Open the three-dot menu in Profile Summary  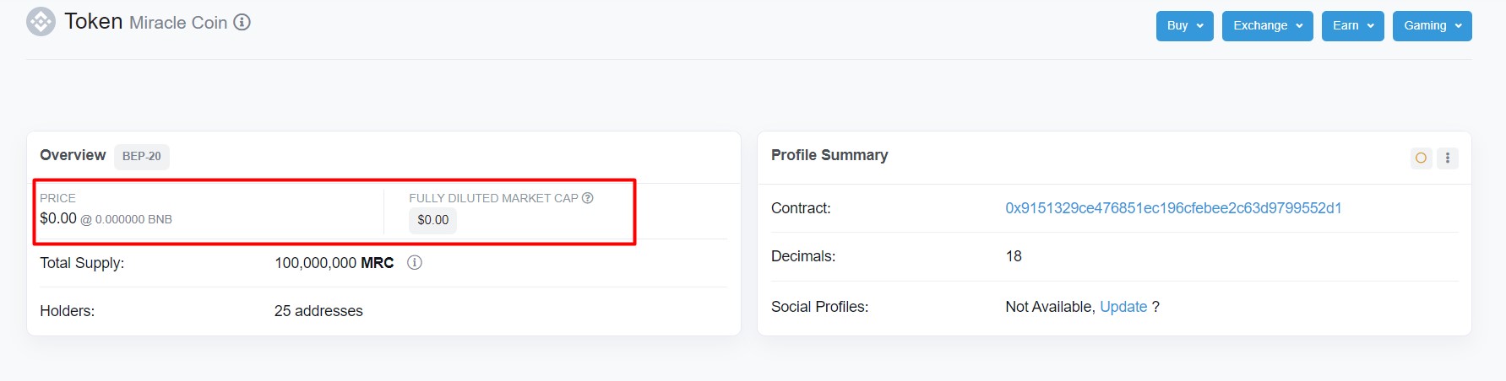click(1448, 158)
